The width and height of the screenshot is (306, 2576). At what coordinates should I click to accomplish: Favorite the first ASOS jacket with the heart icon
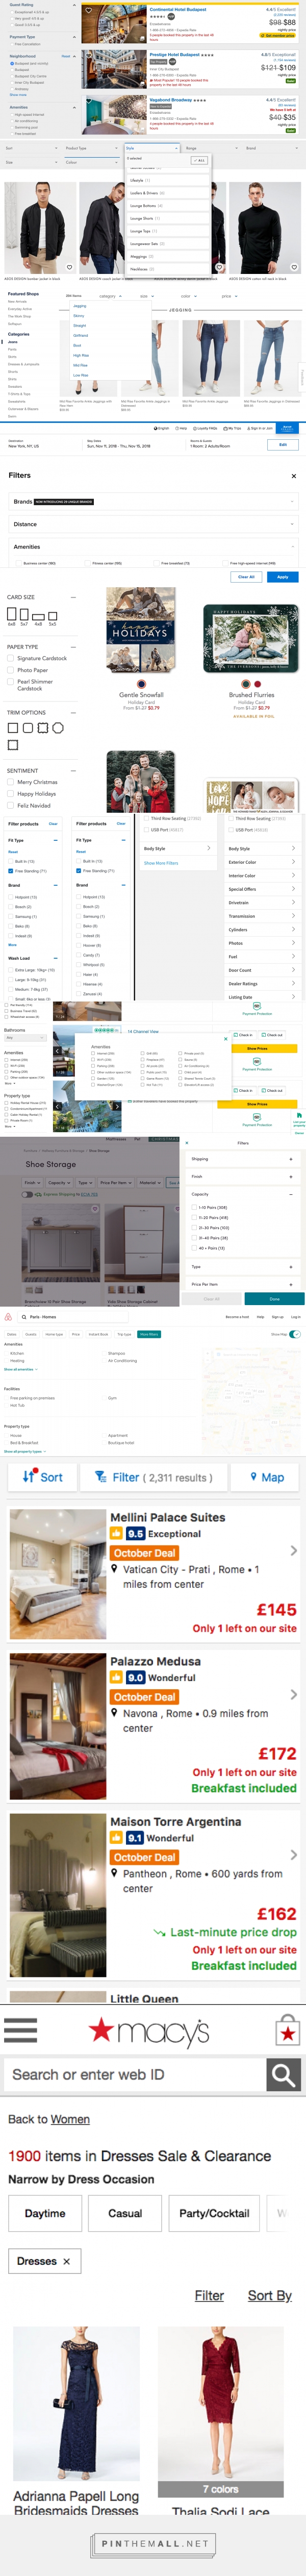(x=68, y=267)
